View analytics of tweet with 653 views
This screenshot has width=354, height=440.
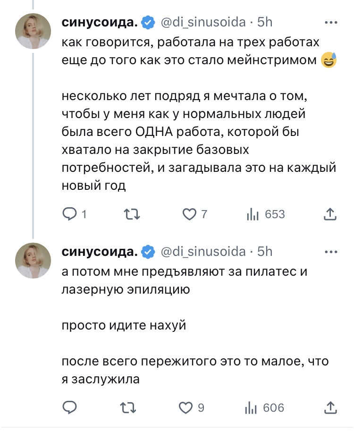253,214
